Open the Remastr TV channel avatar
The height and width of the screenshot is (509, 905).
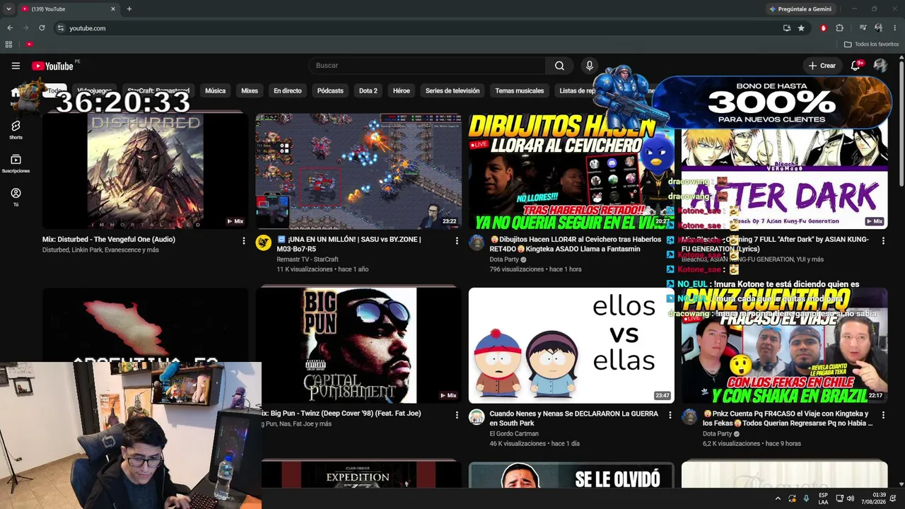click(x=264, y=242)
